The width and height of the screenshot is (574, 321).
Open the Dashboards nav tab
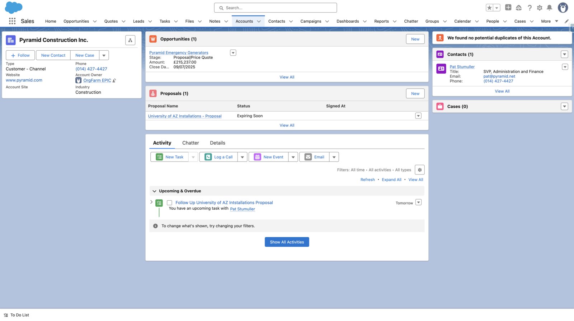click(348, 21)
